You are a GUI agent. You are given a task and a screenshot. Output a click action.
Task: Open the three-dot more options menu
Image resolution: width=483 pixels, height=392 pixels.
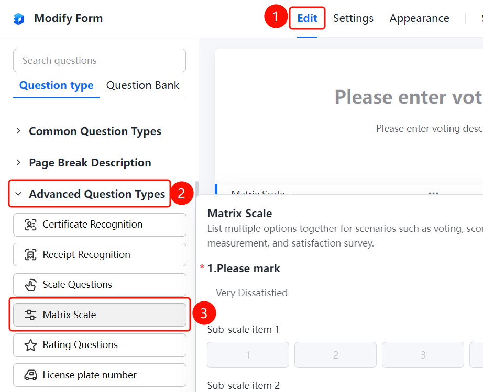[x=433, y=193]
